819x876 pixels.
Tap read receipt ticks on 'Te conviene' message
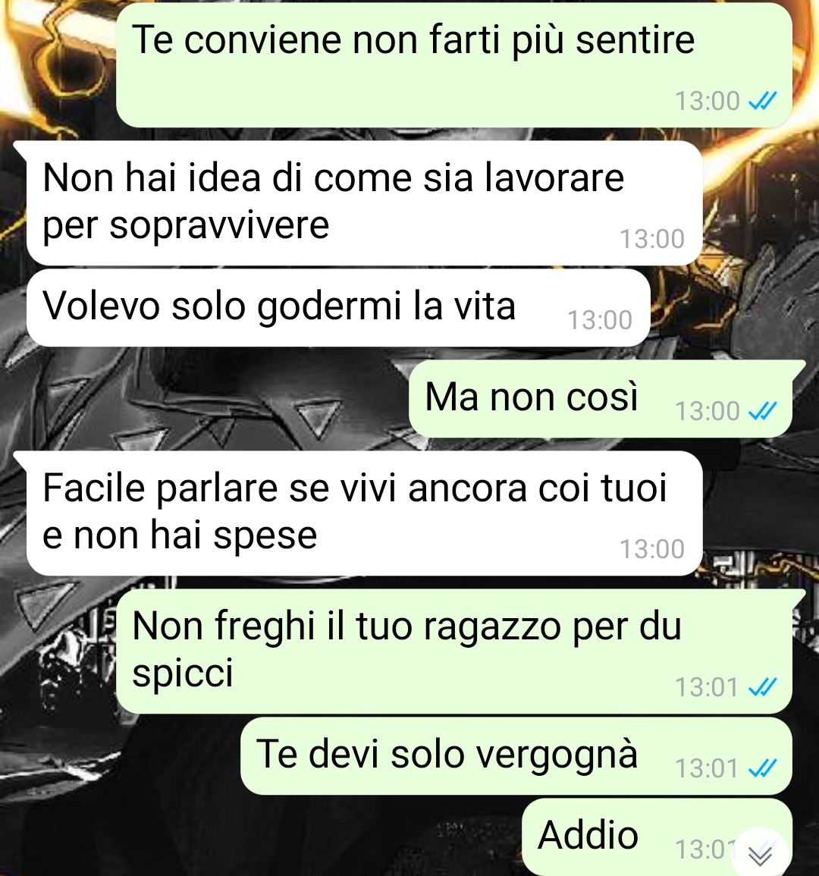[762, 101]
